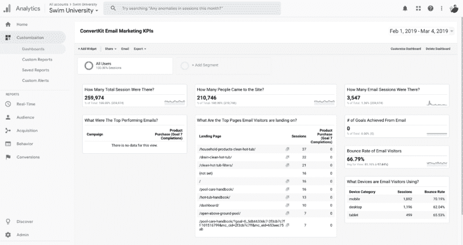Click the Admin gear icon
This screenshot has width=463, height=245.
(x=8, y=235)
